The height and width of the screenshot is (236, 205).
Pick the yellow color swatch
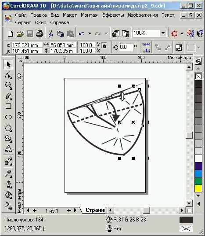pyautogui.click(x=198, y=188)
